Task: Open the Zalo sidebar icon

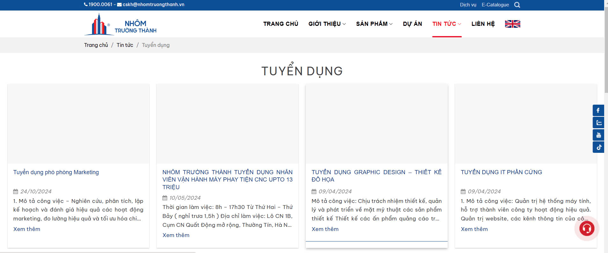Action: [x=598, y=123]
